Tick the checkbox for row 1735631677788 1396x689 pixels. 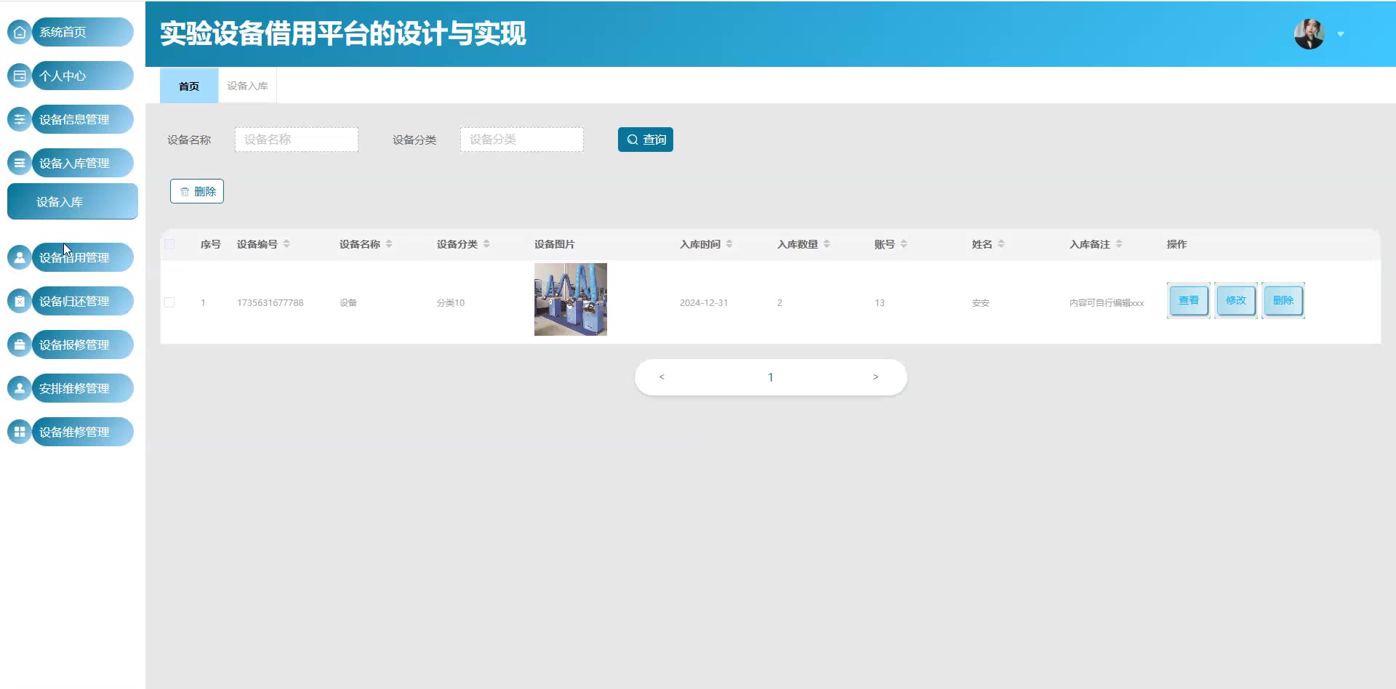click(169, 302)
